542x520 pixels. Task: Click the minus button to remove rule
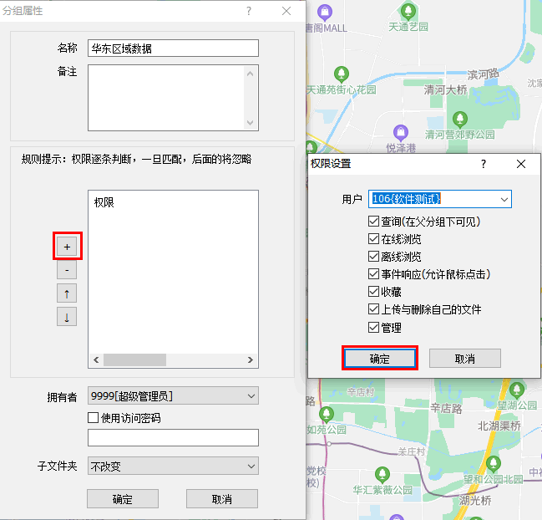[x=67, y=270]
